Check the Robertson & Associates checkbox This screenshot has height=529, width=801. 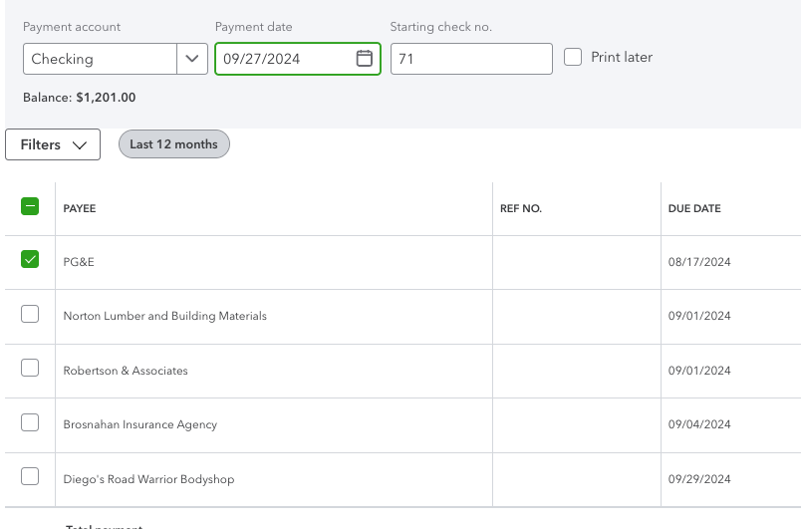(30, 368)
